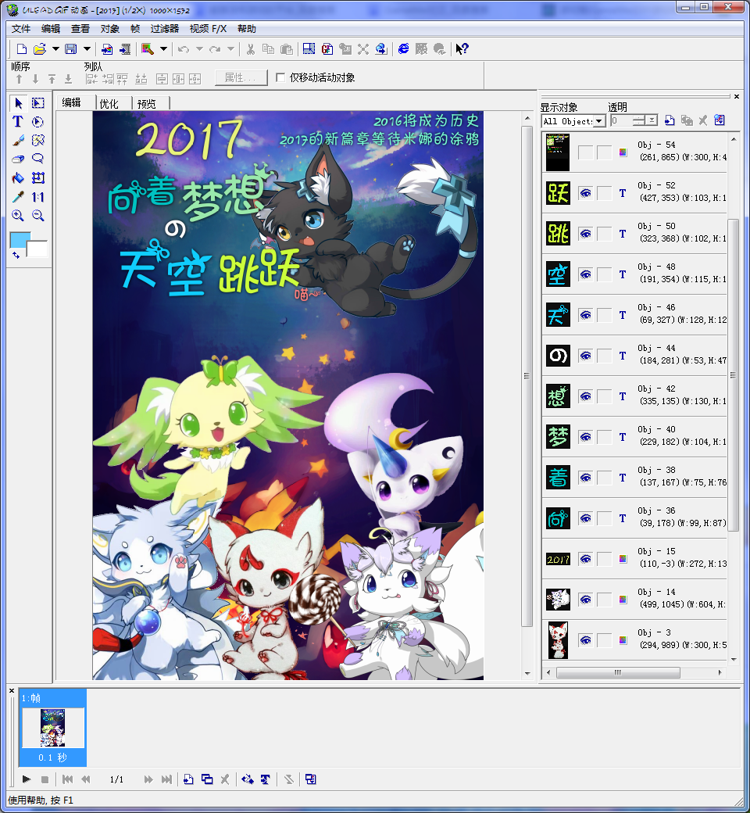Select the Lasso selection tool
Screen dimensions: 750x813
pyautogui.click(x=37, y=159)
